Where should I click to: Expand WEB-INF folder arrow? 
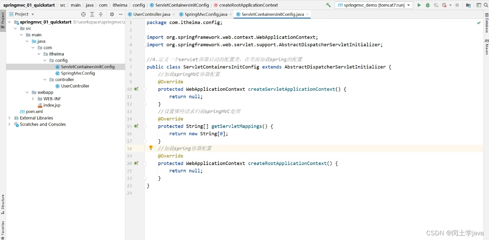tap(33, 99)
